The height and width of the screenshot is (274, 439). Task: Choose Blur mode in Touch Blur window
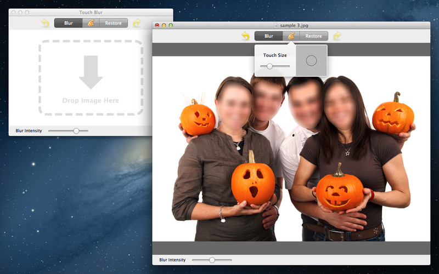[x=68, y=23]
